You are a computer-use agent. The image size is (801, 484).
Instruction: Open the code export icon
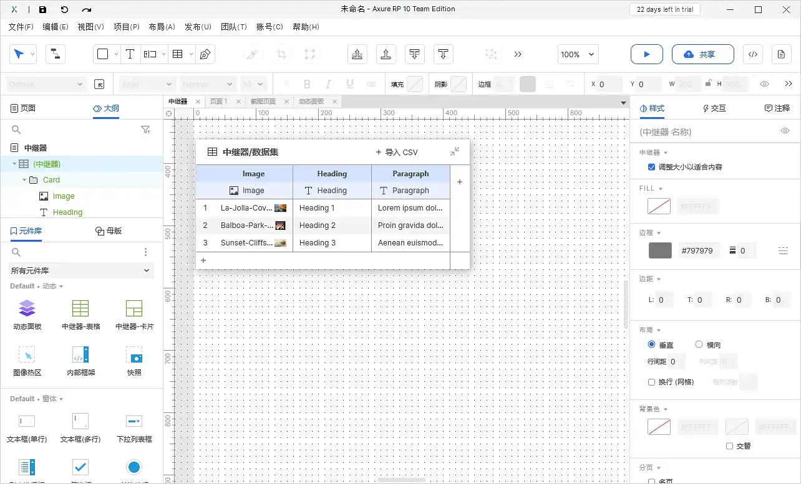click(x=752, y=54)
